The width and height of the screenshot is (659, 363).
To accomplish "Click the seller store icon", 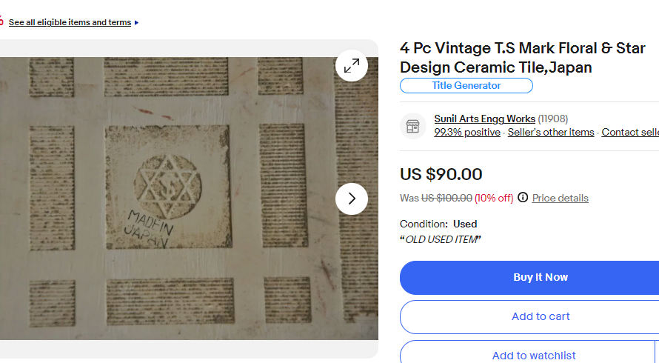I will [x=413, y=125].
